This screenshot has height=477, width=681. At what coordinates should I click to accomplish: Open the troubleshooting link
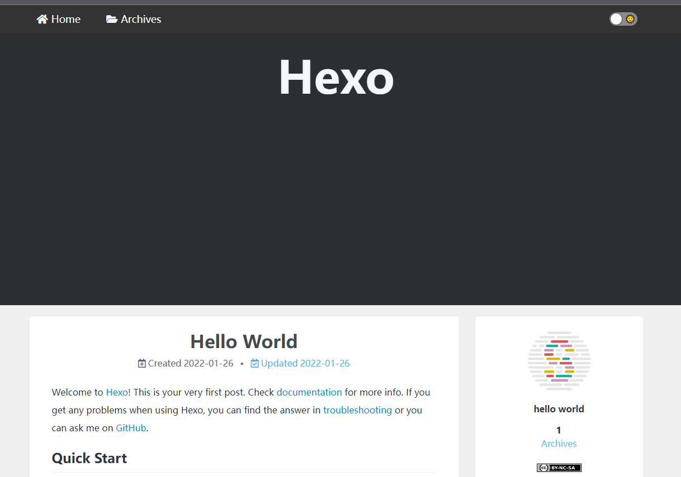click(358, 410)
